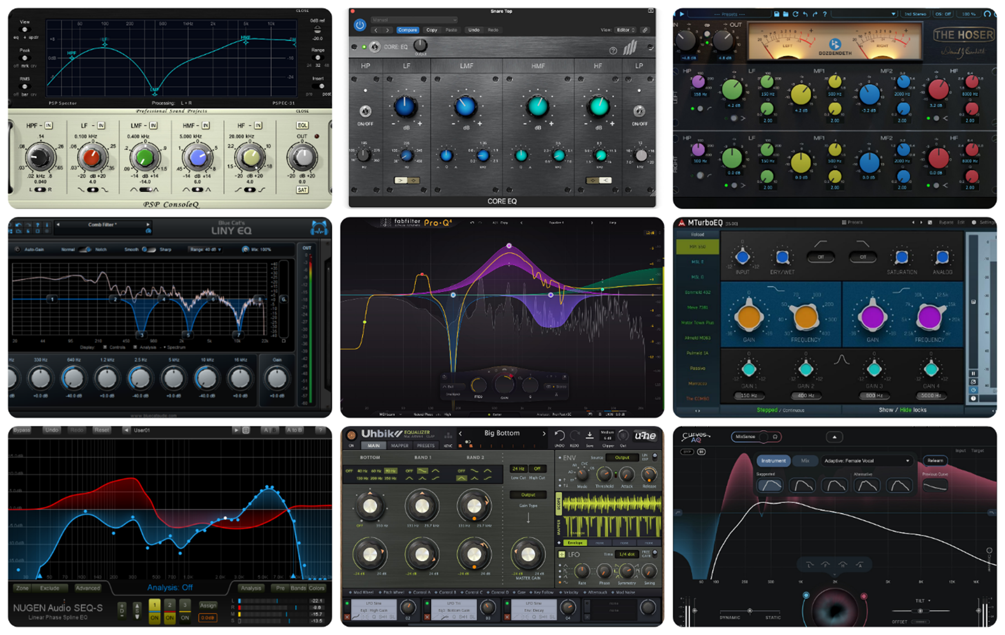Click the Dynamic/Static slider in Curves AQ

(750, 611)
